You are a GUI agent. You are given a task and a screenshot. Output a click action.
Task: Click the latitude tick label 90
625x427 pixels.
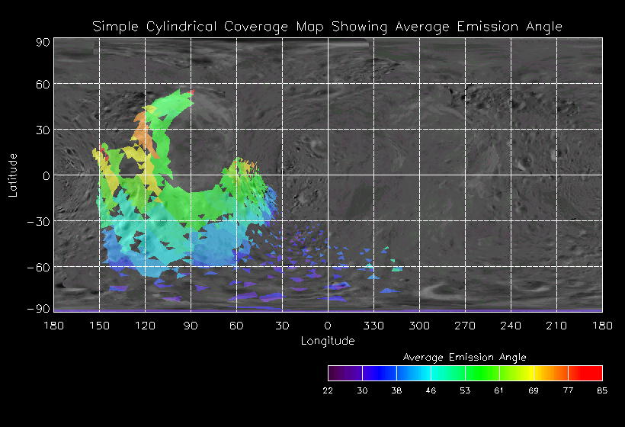click(42, 42)
